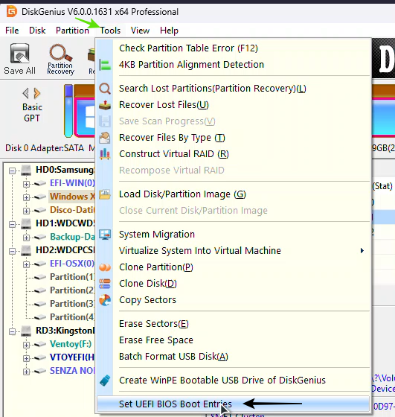Click the next disk right arrow
The width and height of the screenshot is (395, 417).
[37, 93]
